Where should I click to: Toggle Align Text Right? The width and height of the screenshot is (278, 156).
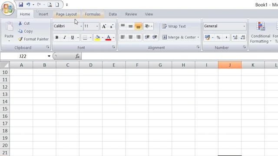[x=138, y=37]
